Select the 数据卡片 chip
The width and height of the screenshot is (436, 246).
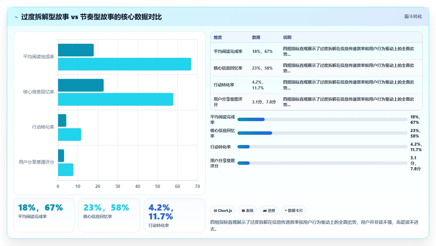pyautogui.click(x=294, y=211)
